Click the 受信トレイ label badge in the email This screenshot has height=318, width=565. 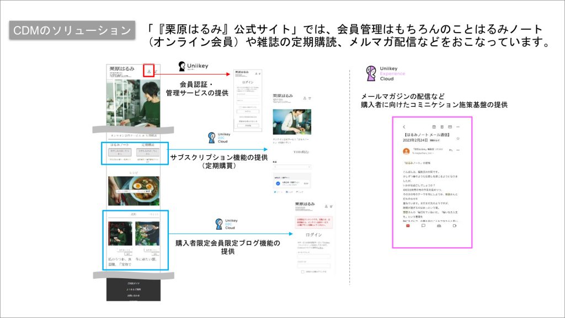[x=435, y=140]
